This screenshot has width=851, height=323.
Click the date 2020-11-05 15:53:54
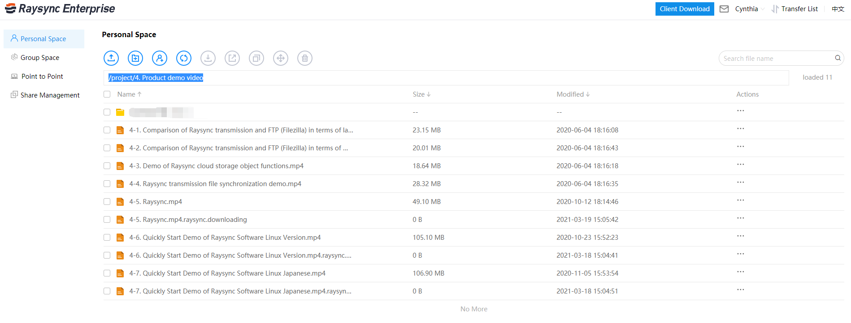click(587, 273)
